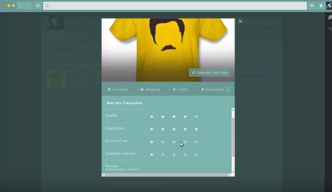Screen dimensions: 332x192
Task: Set Customer Service rating to two stars
Action: point(163,155)
